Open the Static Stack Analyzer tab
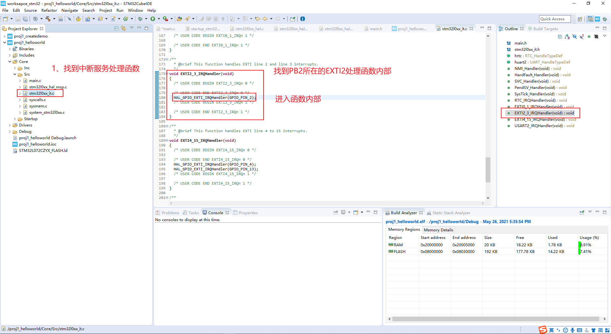Viewport: 611px width, 334px height. click(449, 213)
